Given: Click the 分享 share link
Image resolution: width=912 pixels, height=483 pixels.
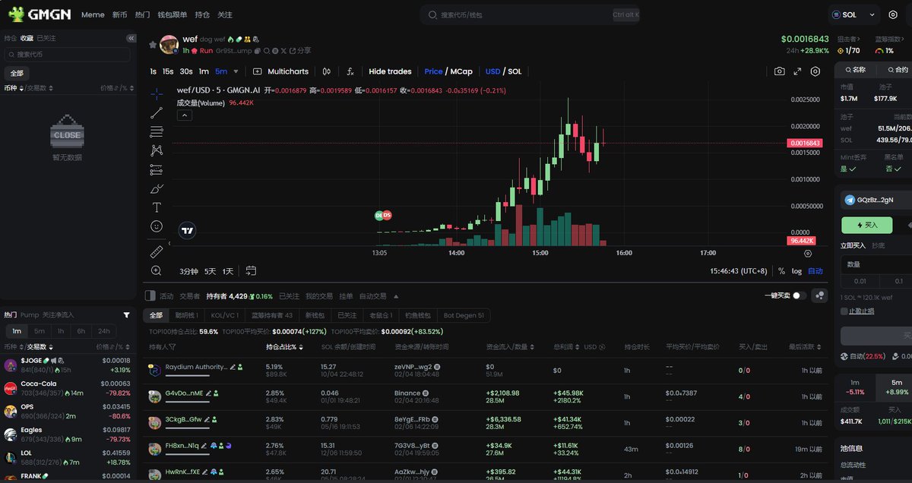Looking at the screenshot, I should tap(299, 50).
